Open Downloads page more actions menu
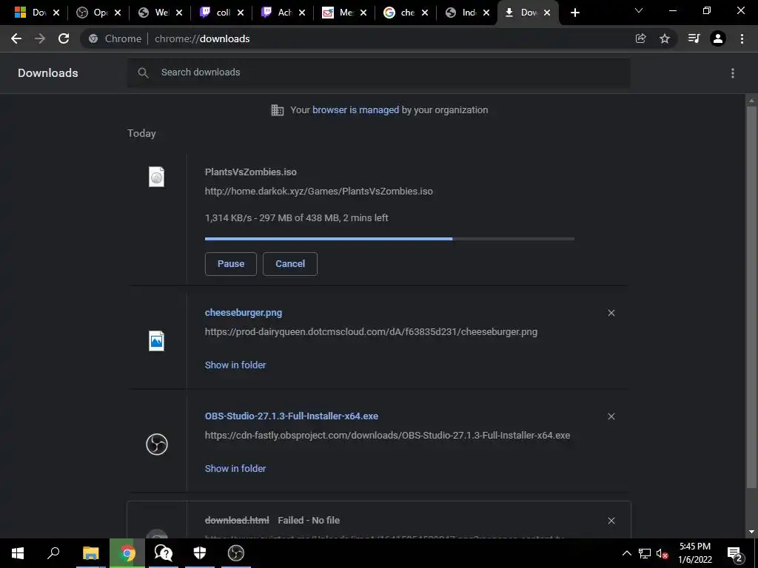 [x=733, y=73]
